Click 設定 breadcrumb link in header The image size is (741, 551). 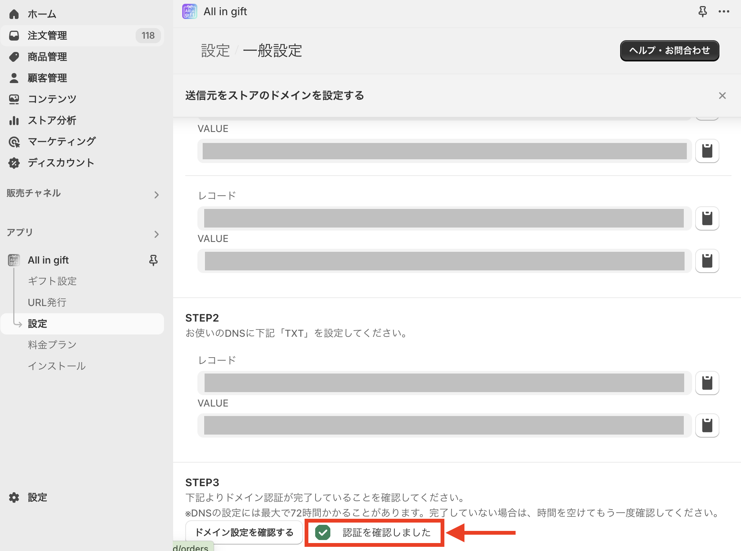pos(215,50)
